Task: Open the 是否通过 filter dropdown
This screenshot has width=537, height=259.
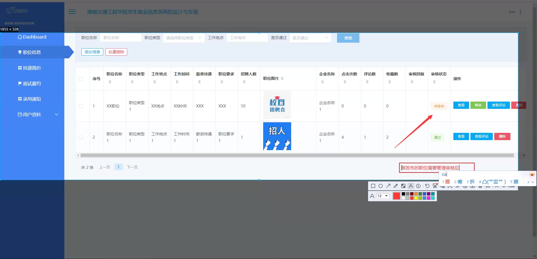Action: pos(310,38)
